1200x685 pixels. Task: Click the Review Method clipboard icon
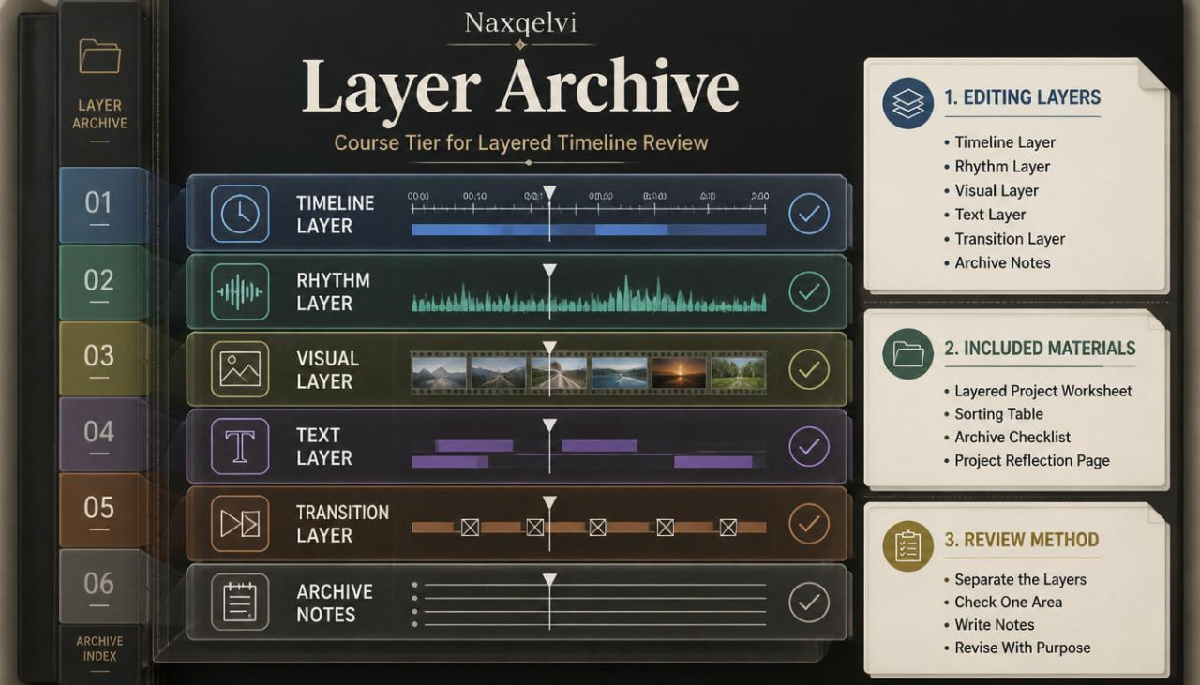(x=907, y=545)
